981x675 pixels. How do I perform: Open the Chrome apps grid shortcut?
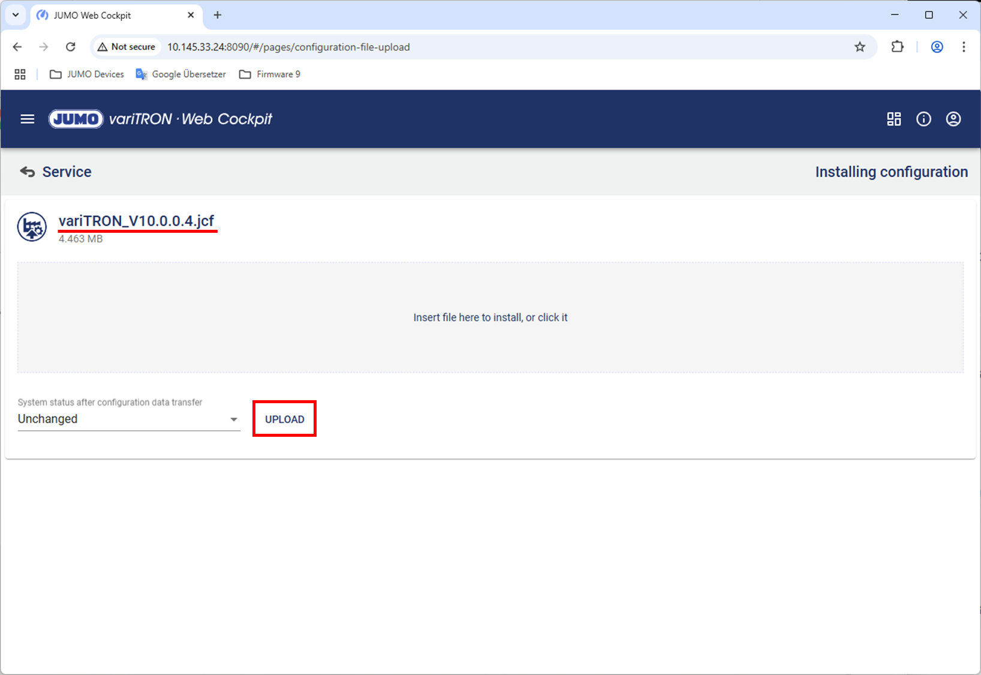point(20,74)
